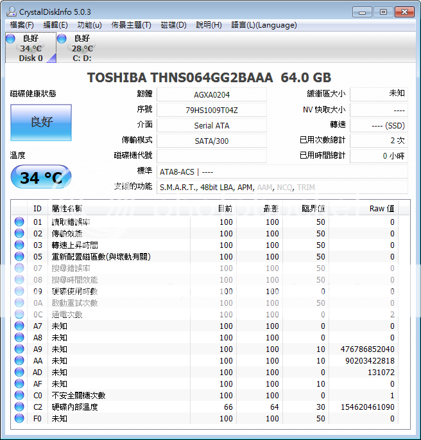
Task: Click status orb for attribute 03
Action: [x=19, y=245]
